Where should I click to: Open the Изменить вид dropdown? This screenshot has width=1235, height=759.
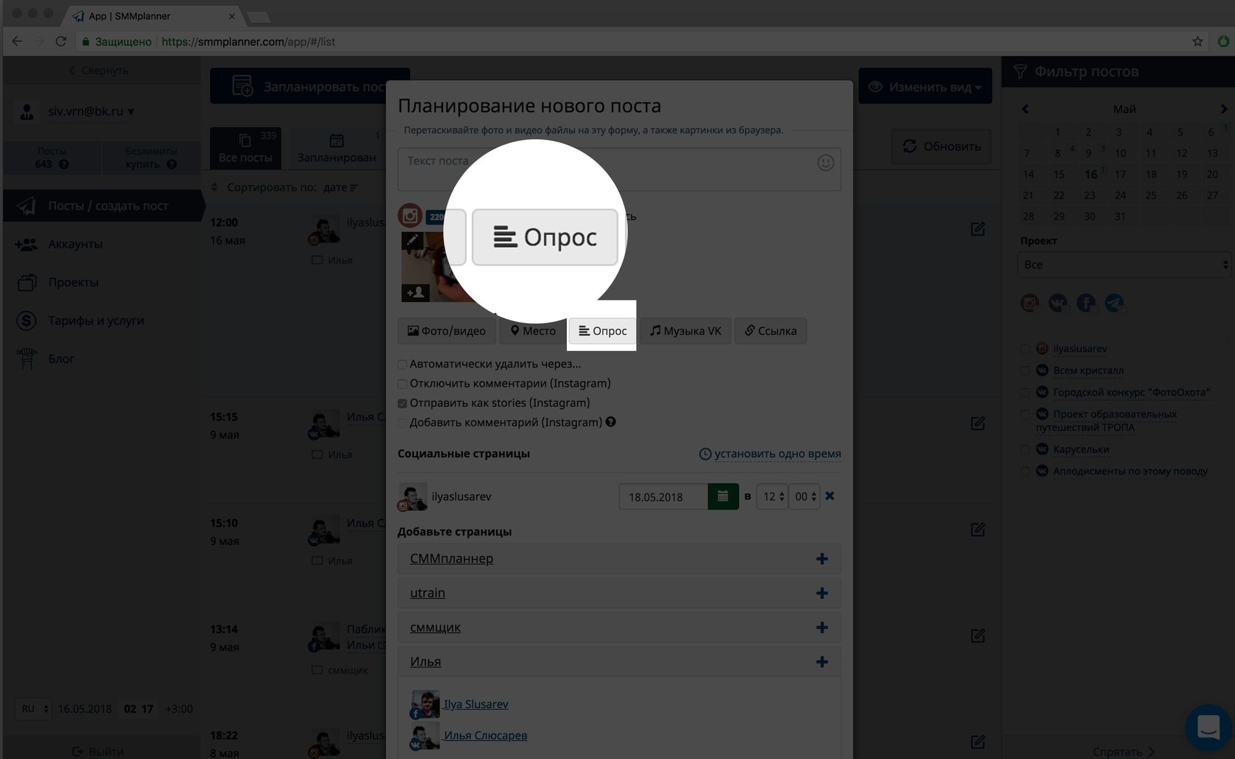click(x=925, y=87)
